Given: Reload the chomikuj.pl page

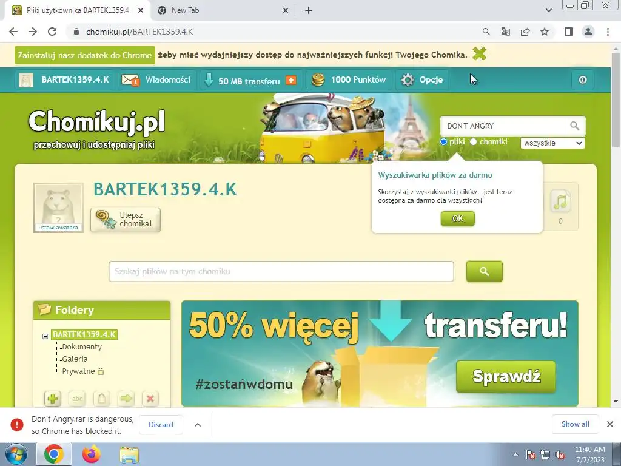Looking at the screenshot, I should click(52, 32).
